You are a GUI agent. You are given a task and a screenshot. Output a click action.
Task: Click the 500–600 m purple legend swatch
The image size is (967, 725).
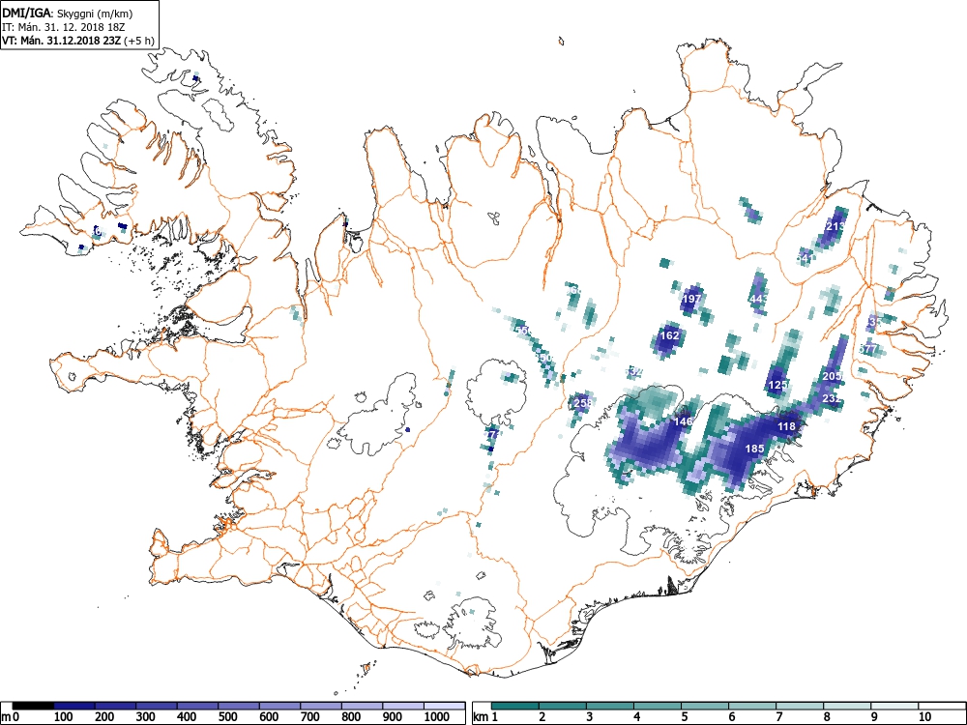click(239, 706)
